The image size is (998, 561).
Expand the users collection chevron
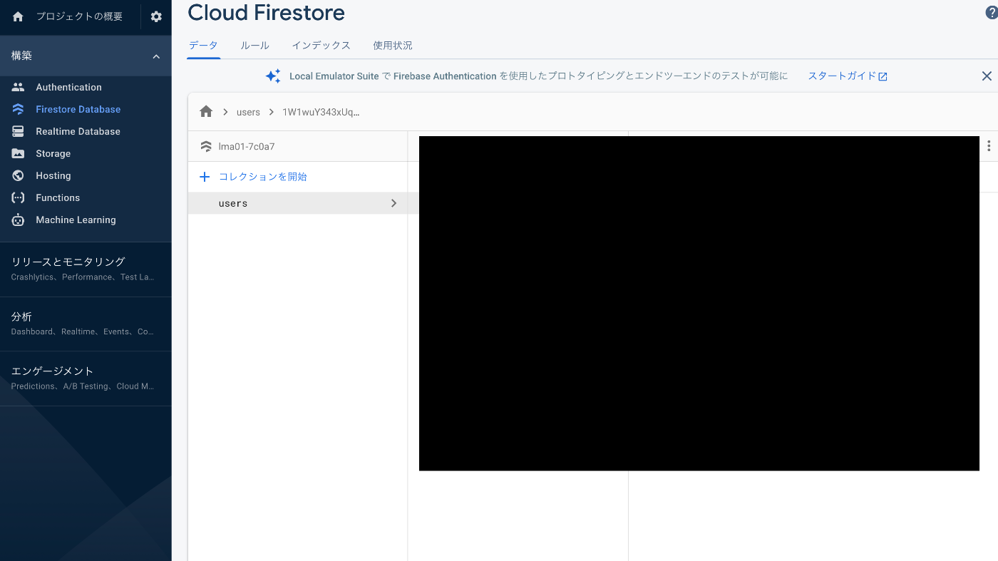pyautogui.click(x=393, y=203)
